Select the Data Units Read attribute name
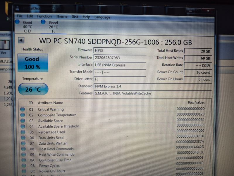234x176 pixels. point(51,138)
